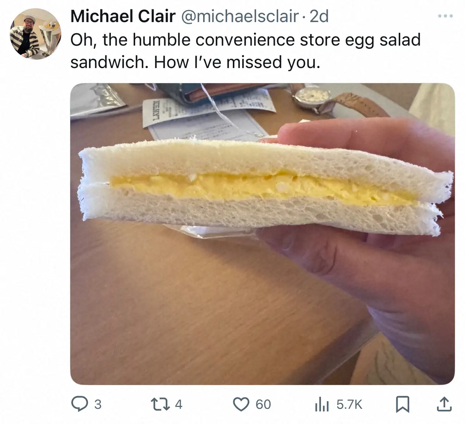The height and width of the screenshot is (424, 465).
Task: Click the reply speech bubble icon
Action: 79,404
